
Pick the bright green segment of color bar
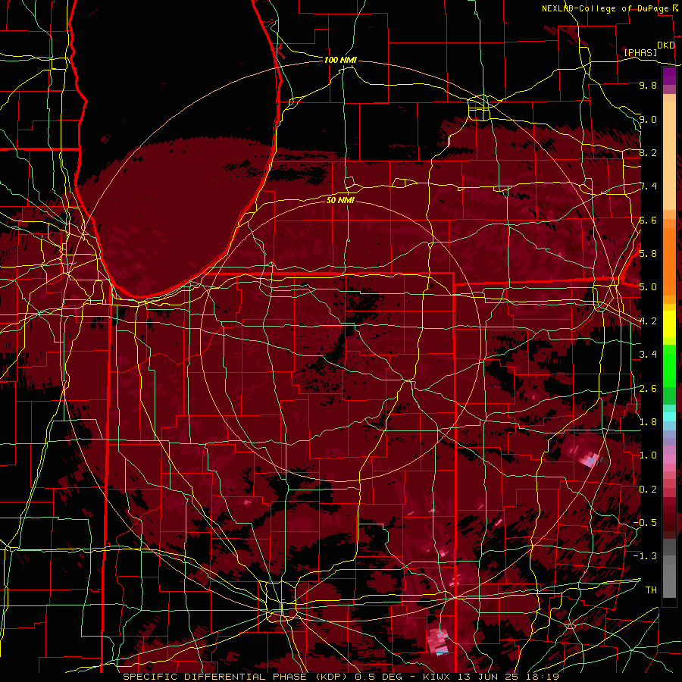(669, 365)
